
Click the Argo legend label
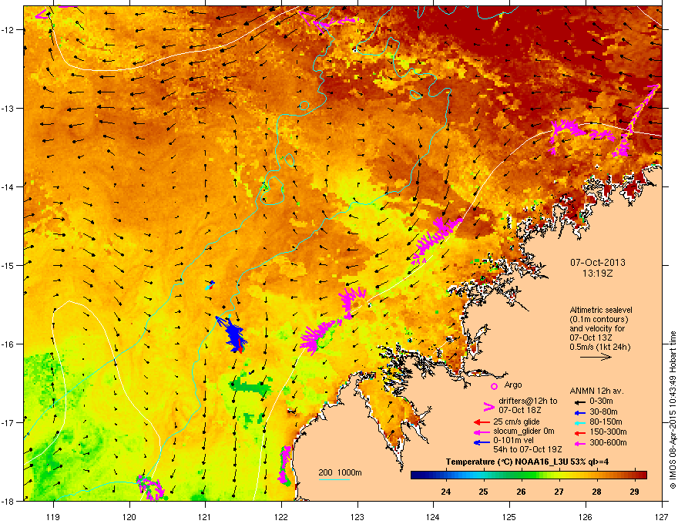click(513, 385)
